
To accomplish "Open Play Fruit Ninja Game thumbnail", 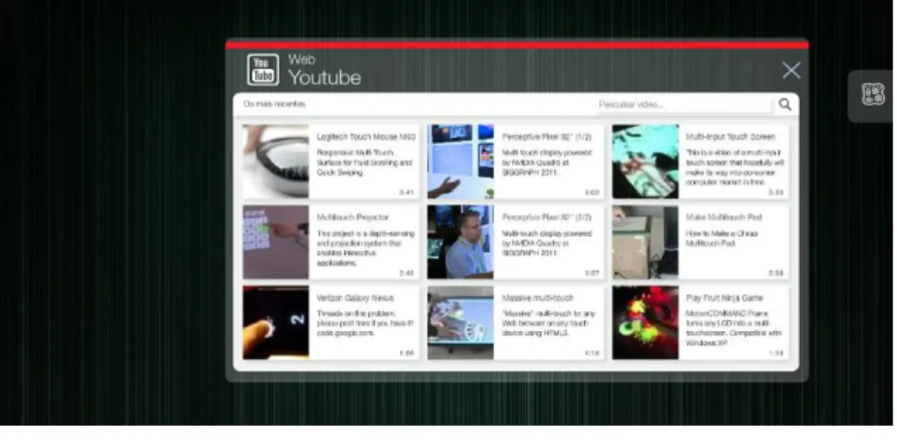I will pyautogui.click(x=645, y=323).
